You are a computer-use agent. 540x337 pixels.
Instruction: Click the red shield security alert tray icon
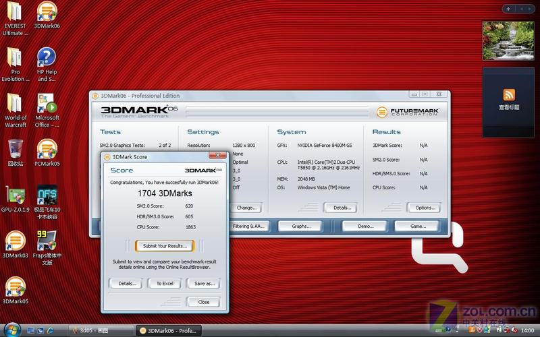[x=479, y=330]
